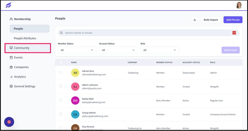Viewport: 248px width, 131px height.
Task: Tick the select-all checkbox in table header
Action: [x=61, y=62]
